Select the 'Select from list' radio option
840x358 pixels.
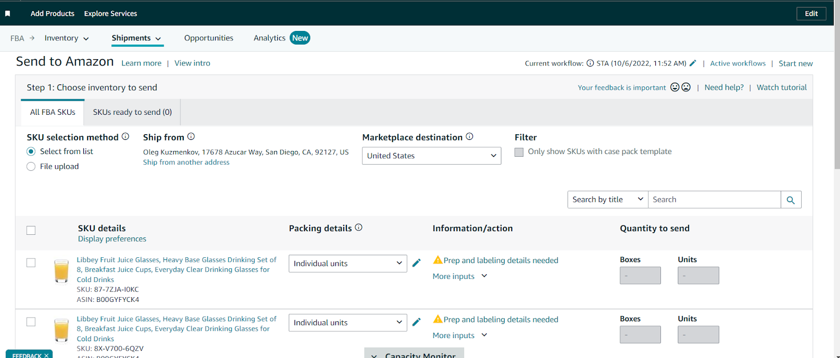coord(31,151)
